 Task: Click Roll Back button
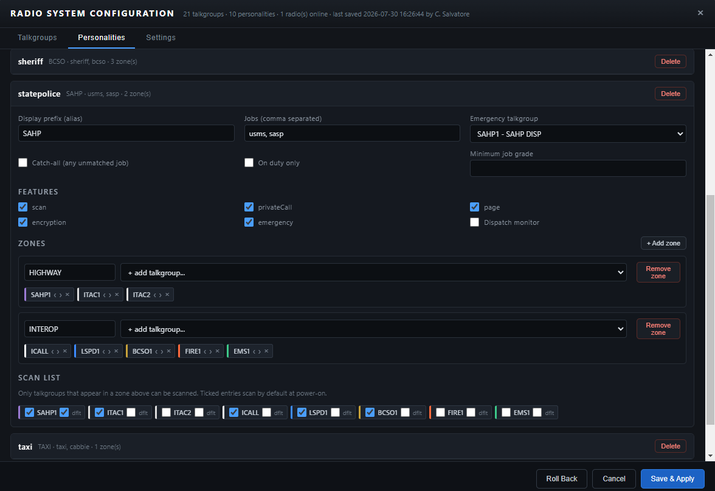[561, 479]
